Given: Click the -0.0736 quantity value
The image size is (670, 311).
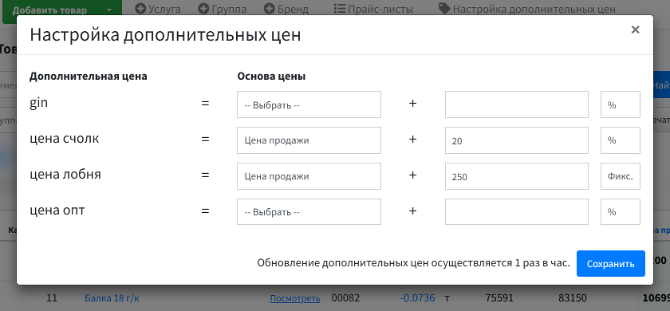Looking at the screenshot, I should (x=417, y=297).
